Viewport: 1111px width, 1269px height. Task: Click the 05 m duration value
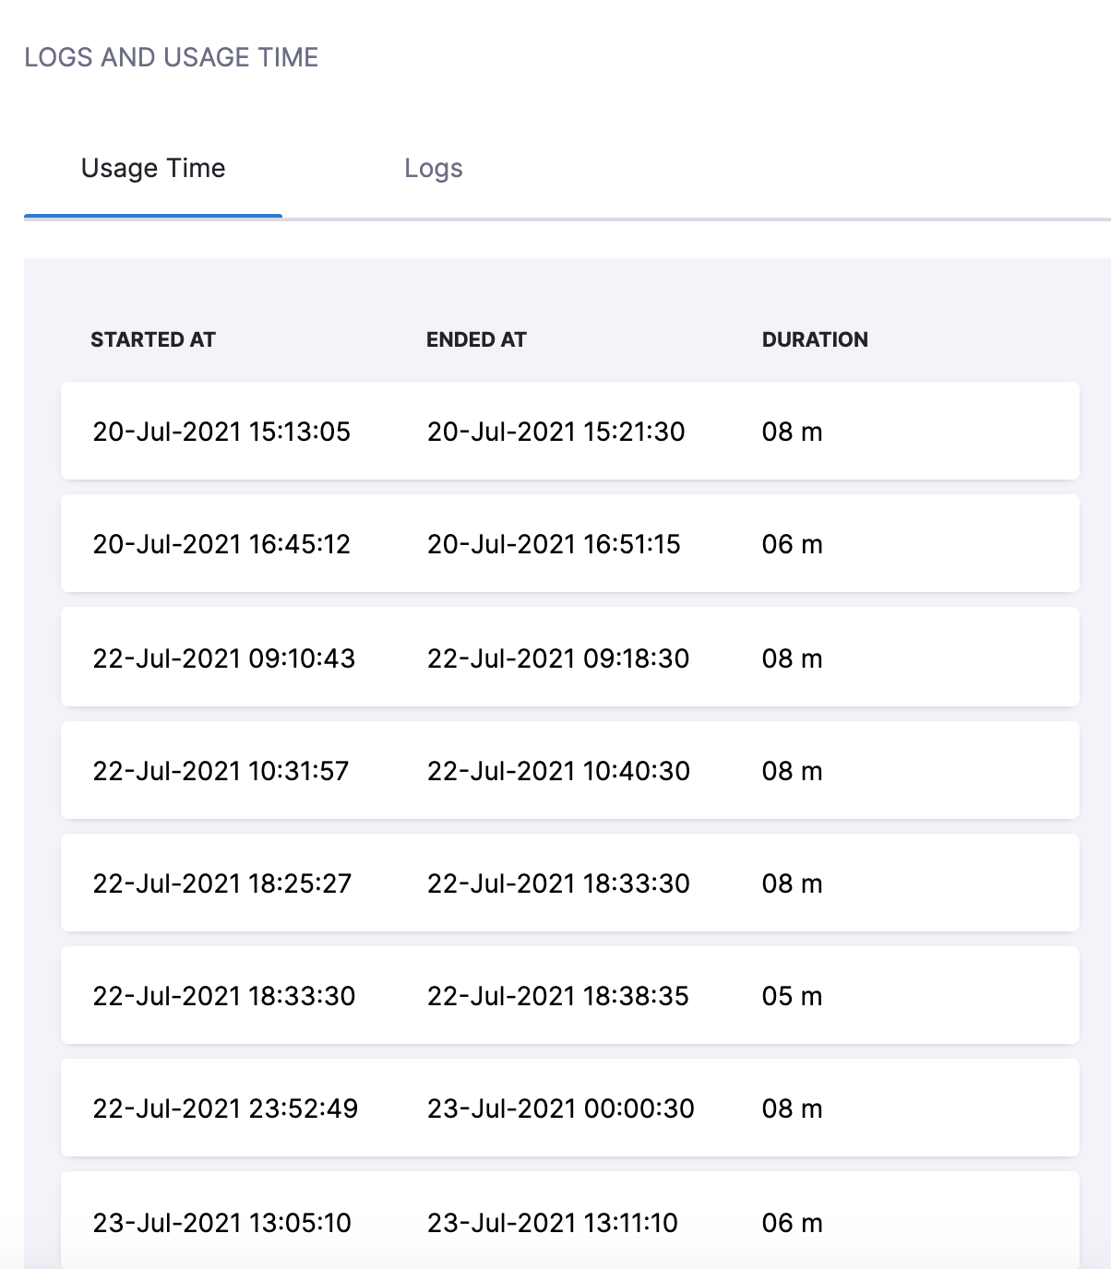tap(792, 996)
